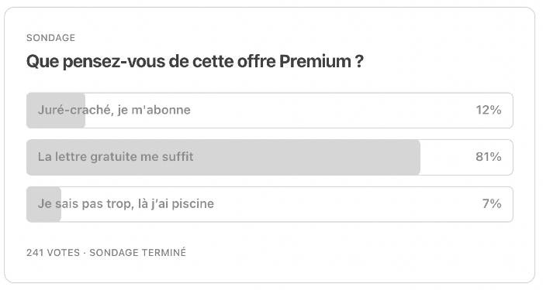This screenshot has width=543, height=290.
Task: Click the gray filled portion of the 81% bar
Action: [223, 157]
